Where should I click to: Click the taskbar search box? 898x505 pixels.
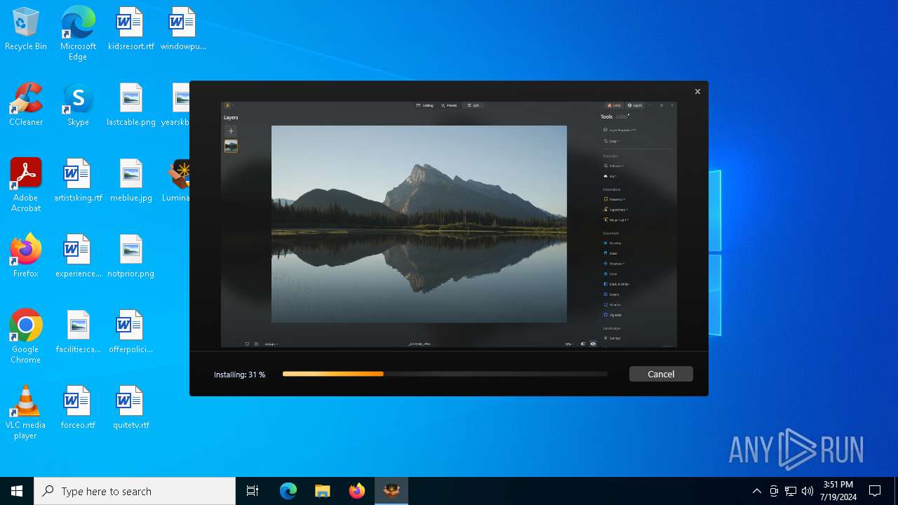(135, 491)
